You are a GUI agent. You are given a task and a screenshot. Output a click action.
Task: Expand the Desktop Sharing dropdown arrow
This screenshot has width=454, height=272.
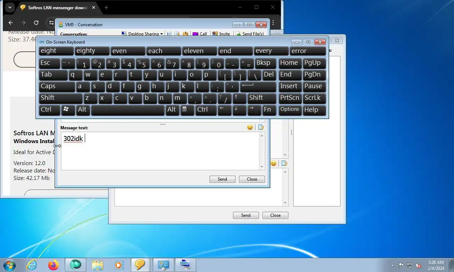(x=161, y=34)
